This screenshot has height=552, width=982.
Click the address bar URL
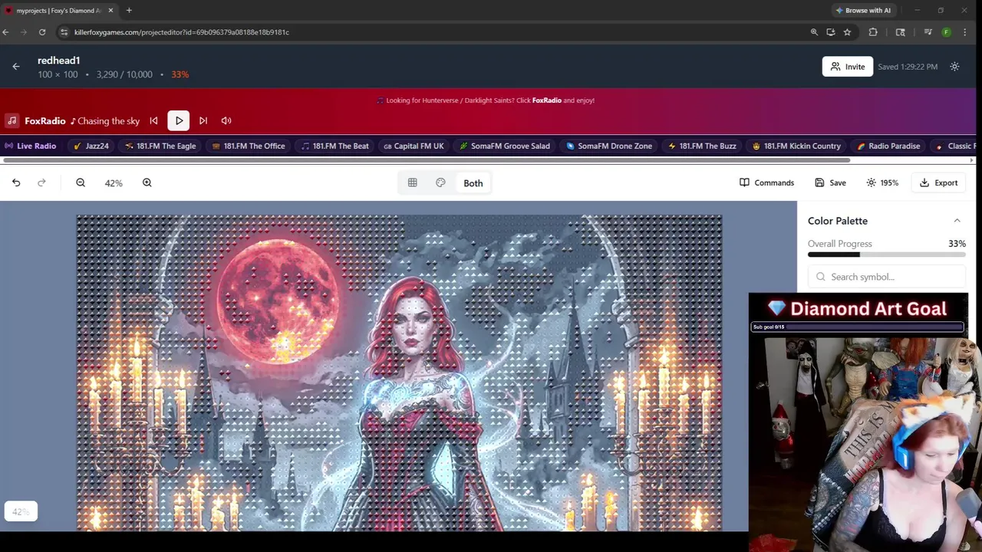click(x=182, y=32)
